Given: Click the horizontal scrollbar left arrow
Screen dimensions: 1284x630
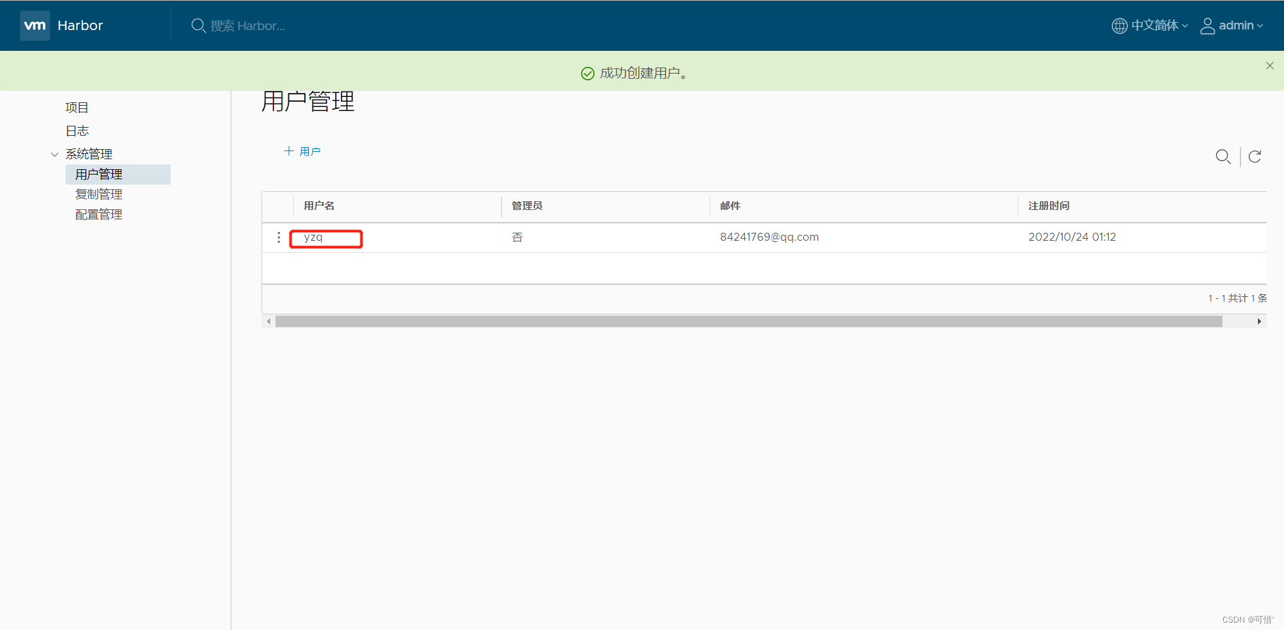Looking at the screenshot, I should pyautogui.click(x=269, y=322).
